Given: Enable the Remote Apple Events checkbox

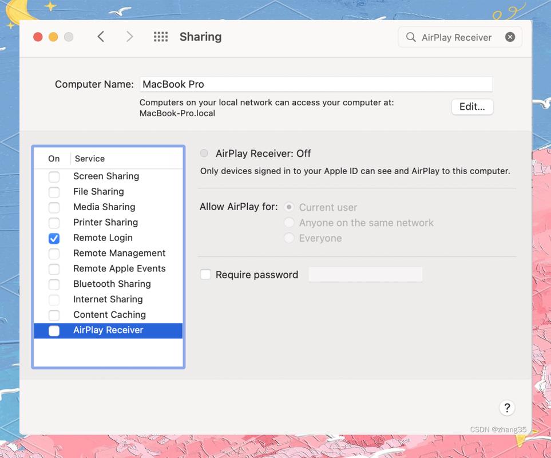Looking at the screenshot, I should pos(54,269).
